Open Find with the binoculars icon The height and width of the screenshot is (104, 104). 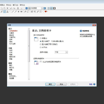tap(18, 8)
